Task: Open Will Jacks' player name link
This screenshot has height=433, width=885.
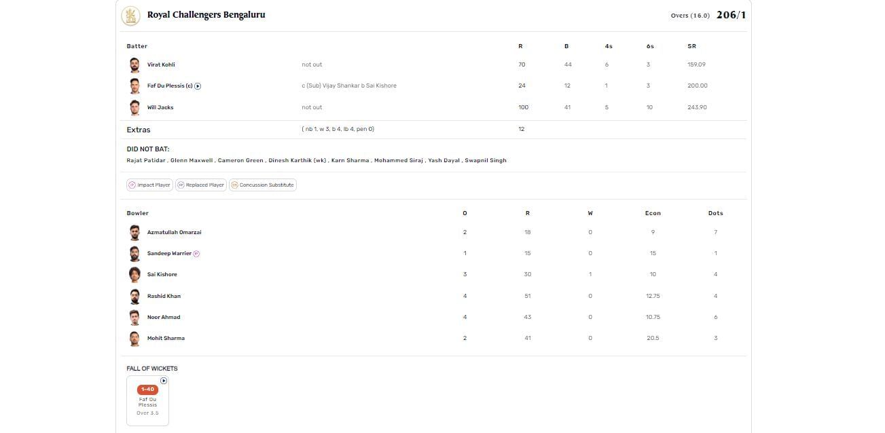Action: 160,108
